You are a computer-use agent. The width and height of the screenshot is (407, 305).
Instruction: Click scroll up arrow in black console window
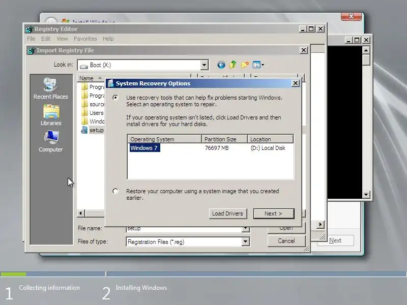(x=366, y=50)
